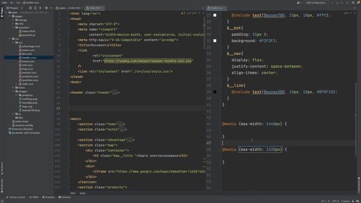Open the user account icon menu
Image resolution: width=361 pixels, height=203 pixels.
tap(299, 2)
